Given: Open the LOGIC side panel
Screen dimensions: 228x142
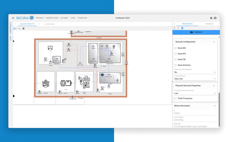Looking at the screenshot, I should [11, 38].
